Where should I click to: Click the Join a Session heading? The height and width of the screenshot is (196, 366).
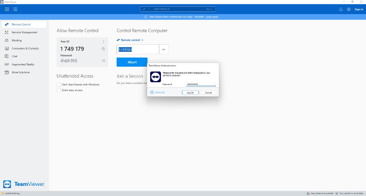coord(130,76)
